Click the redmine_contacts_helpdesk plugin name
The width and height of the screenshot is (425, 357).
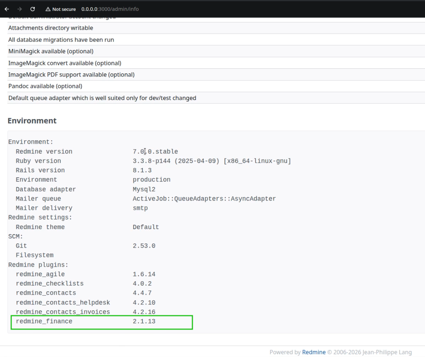63,303
